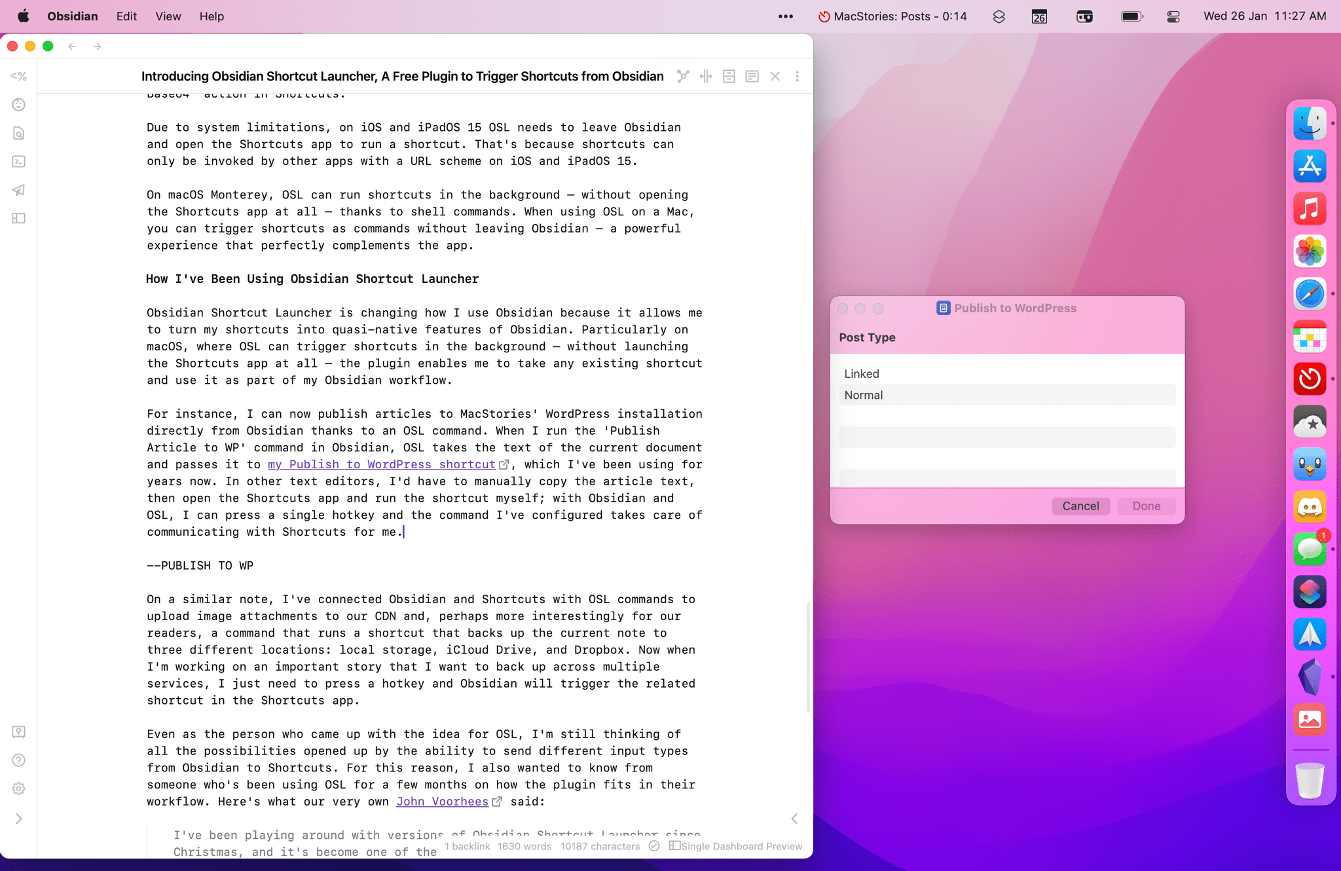Open Timery timer app in Dock
This screenshot has height=871, width=1341.
tap(1310, 379)
